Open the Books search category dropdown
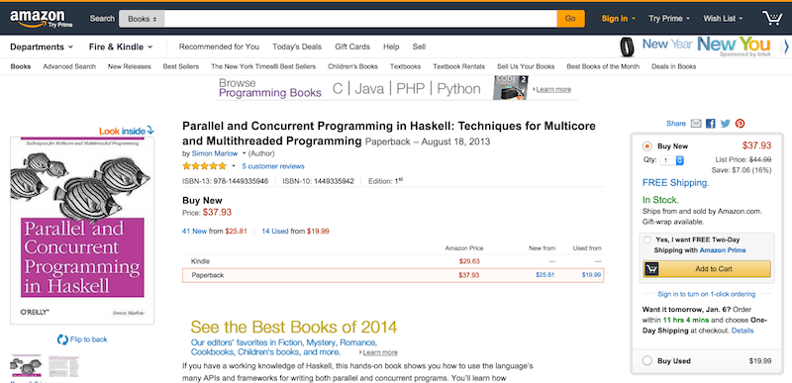Image resolution: width=792 pixels, height=383 pixels. [x=142, y=19]
